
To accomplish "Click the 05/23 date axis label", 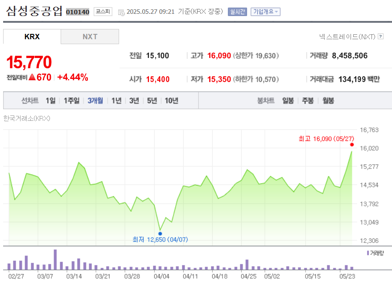I will pyautogui.click(x=347, y=276).
